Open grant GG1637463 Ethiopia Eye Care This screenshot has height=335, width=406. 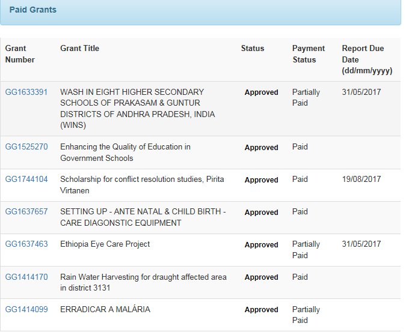click(x=26, y=244)
